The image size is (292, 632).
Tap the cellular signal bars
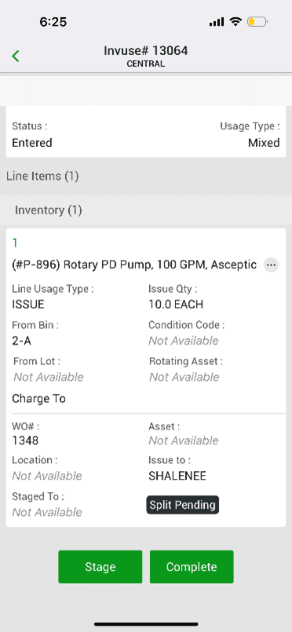(217, 22)
